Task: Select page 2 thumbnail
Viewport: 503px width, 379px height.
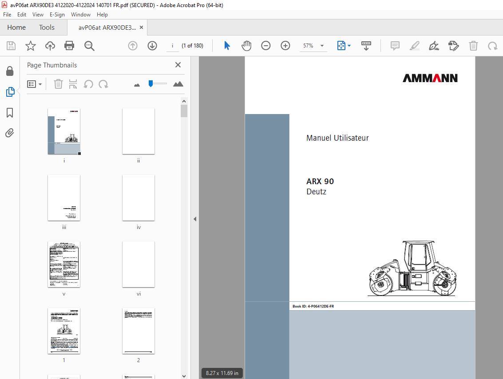Action: [139, 331]
